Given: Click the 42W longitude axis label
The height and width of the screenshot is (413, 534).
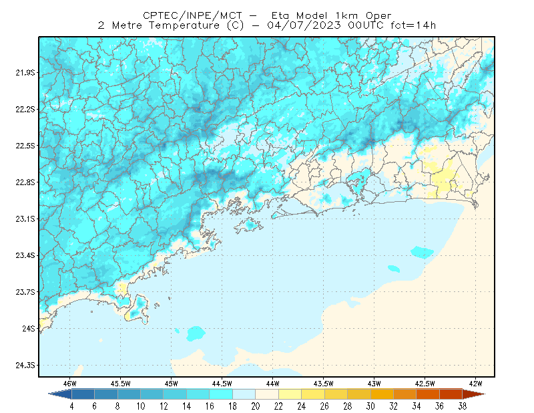Looking at the screenshot, I should click(475, 384).
